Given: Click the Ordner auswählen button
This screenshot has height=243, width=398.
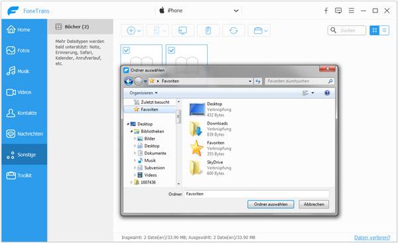Looking at the screenshot, I should tap(271, 204).
